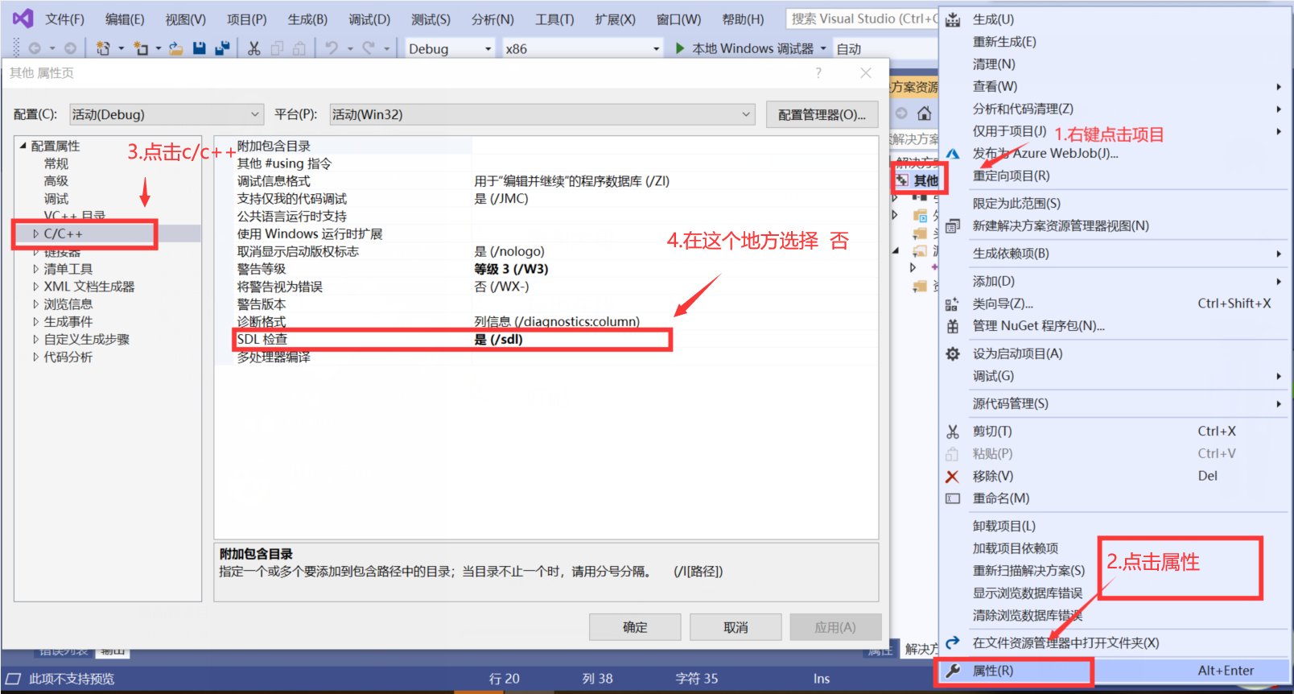Click the 确定 button
Image resolution: width=1294 pixels, height=694 pixels.
pos(635,627)
